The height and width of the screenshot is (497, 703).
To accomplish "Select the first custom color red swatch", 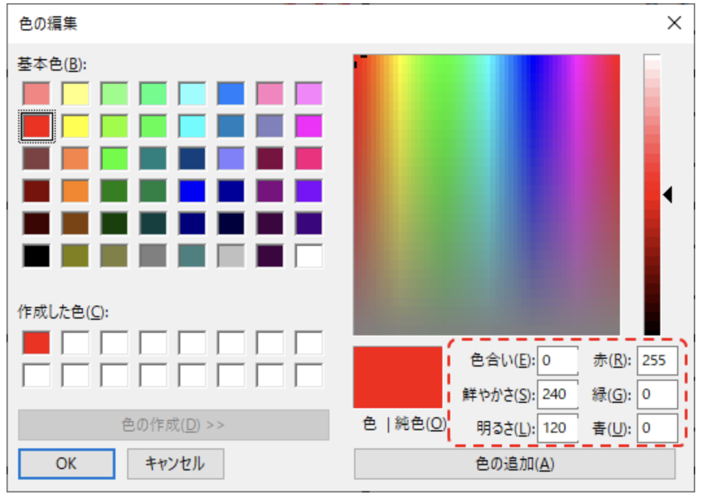I will point(36,343).
